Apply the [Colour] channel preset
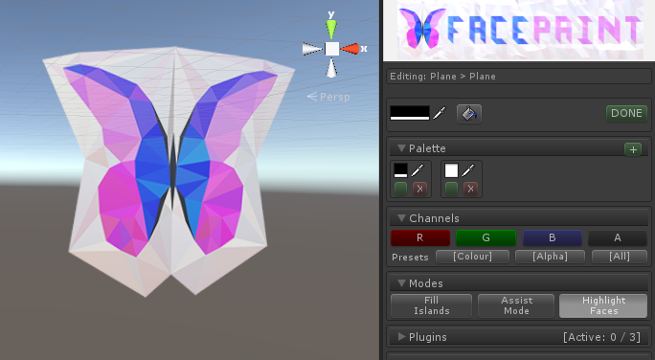The width and height of the screenshot is (655, 360). coord(472,257)
